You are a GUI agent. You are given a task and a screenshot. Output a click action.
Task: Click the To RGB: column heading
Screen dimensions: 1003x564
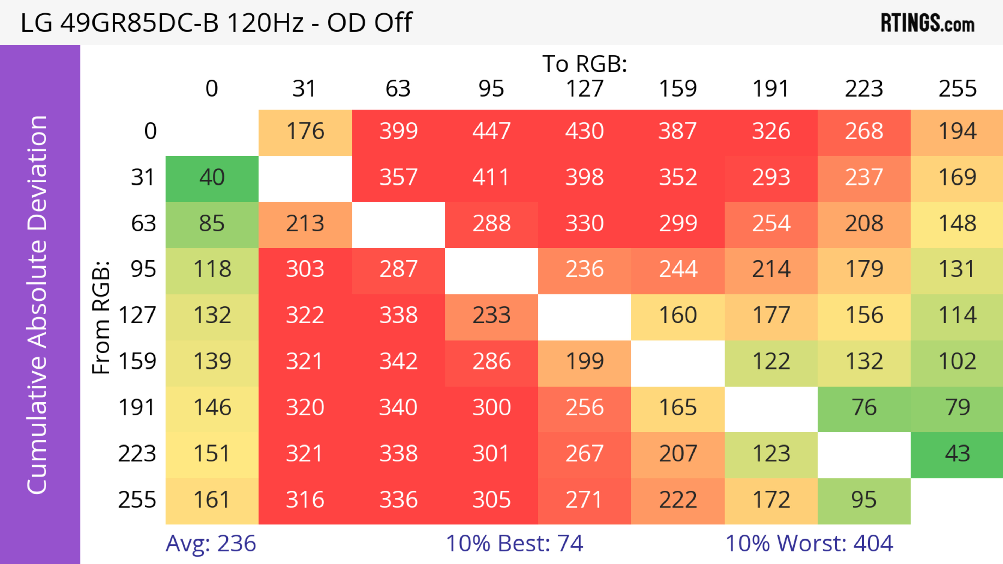coord(585,64)
